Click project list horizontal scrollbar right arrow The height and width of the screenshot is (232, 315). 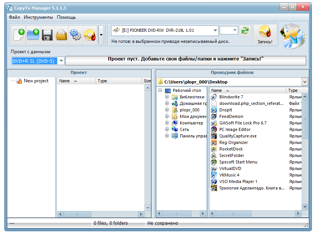pyautogui.click(x=141, y=214)
